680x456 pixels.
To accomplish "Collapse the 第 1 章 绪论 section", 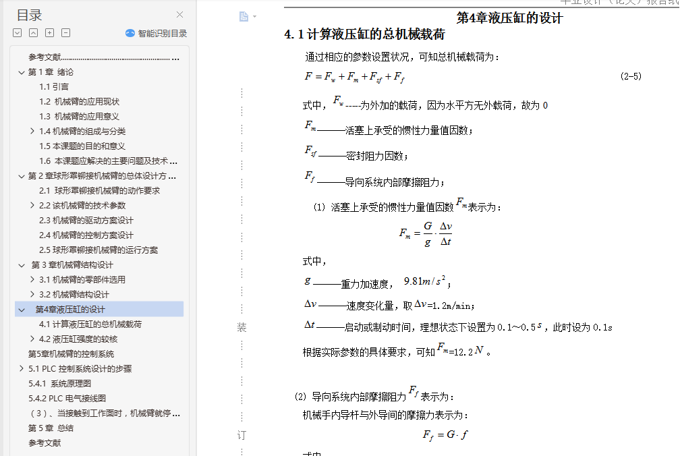I will (x=22, y=72).
